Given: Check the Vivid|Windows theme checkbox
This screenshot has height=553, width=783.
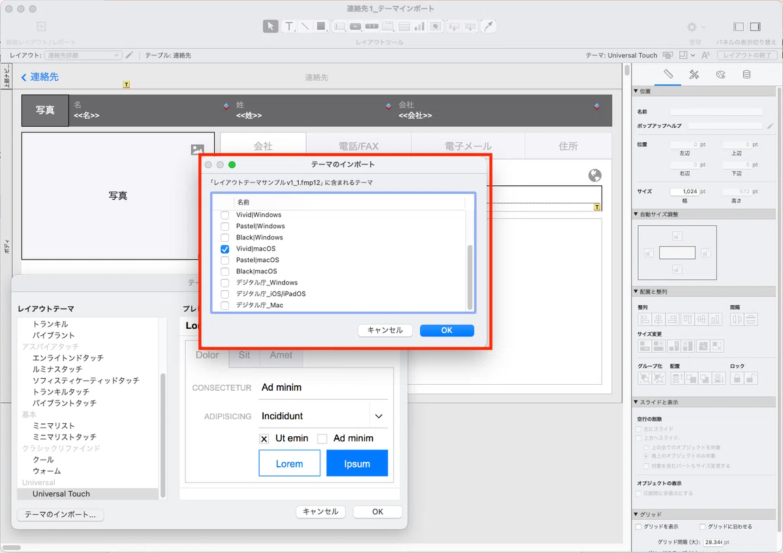Looking at the screenshot, I should [x=225, y=215].
